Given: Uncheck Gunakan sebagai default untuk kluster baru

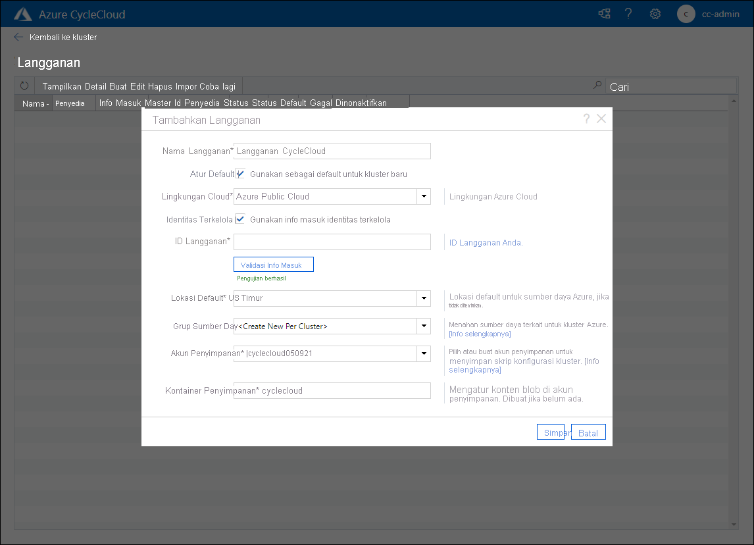Looking at the screenshot, I should point(240,173).
